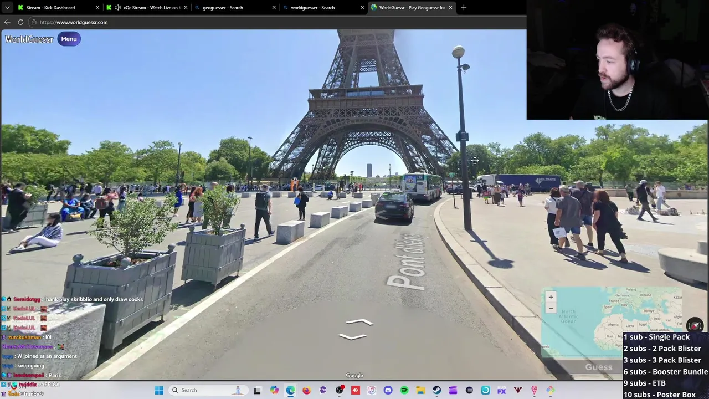Open Firefox from the taskbar

coord(306,390)
